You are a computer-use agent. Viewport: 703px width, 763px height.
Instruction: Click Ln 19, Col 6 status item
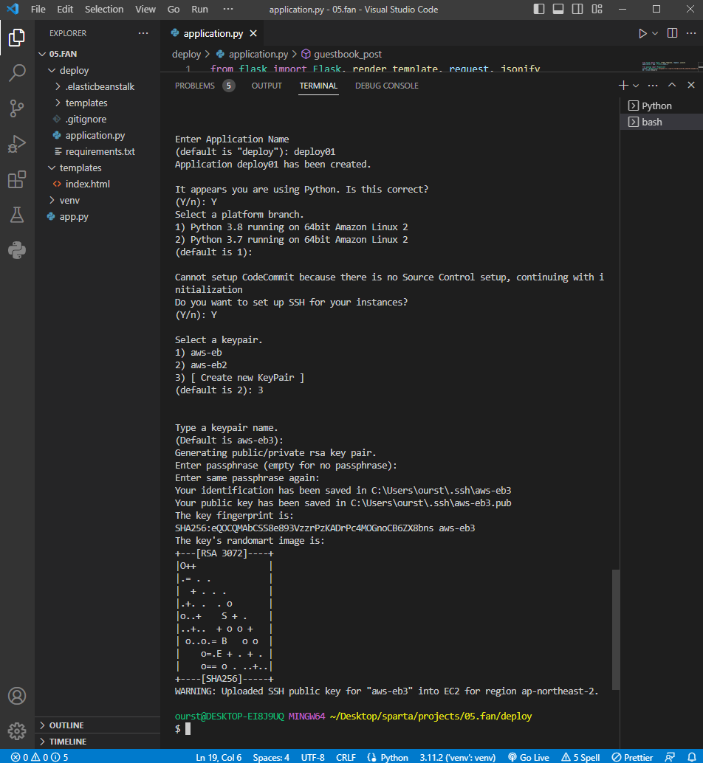pyautogui.click(x=219, y=757)
